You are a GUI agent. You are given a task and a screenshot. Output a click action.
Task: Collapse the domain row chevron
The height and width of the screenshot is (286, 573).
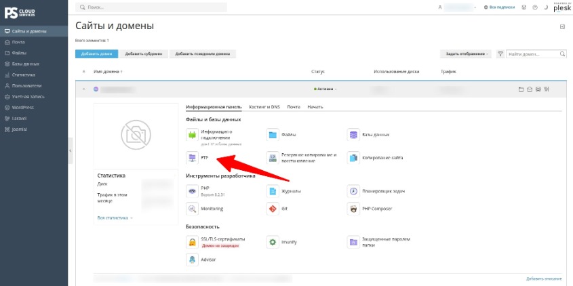tap(83, 89)
